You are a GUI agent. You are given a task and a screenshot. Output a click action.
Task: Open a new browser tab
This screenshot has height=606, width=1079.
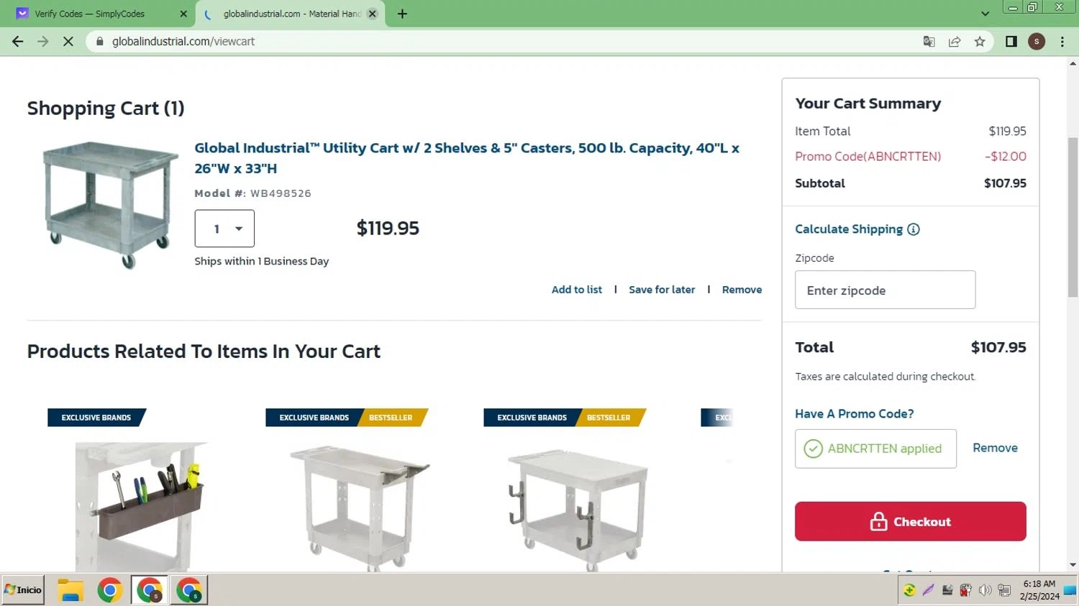[x=402, y=14]
